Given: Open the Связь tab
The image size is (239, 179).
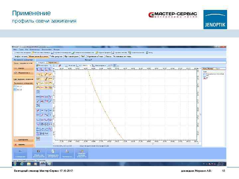Looking at the screenshot, I should tap(108, 56).
